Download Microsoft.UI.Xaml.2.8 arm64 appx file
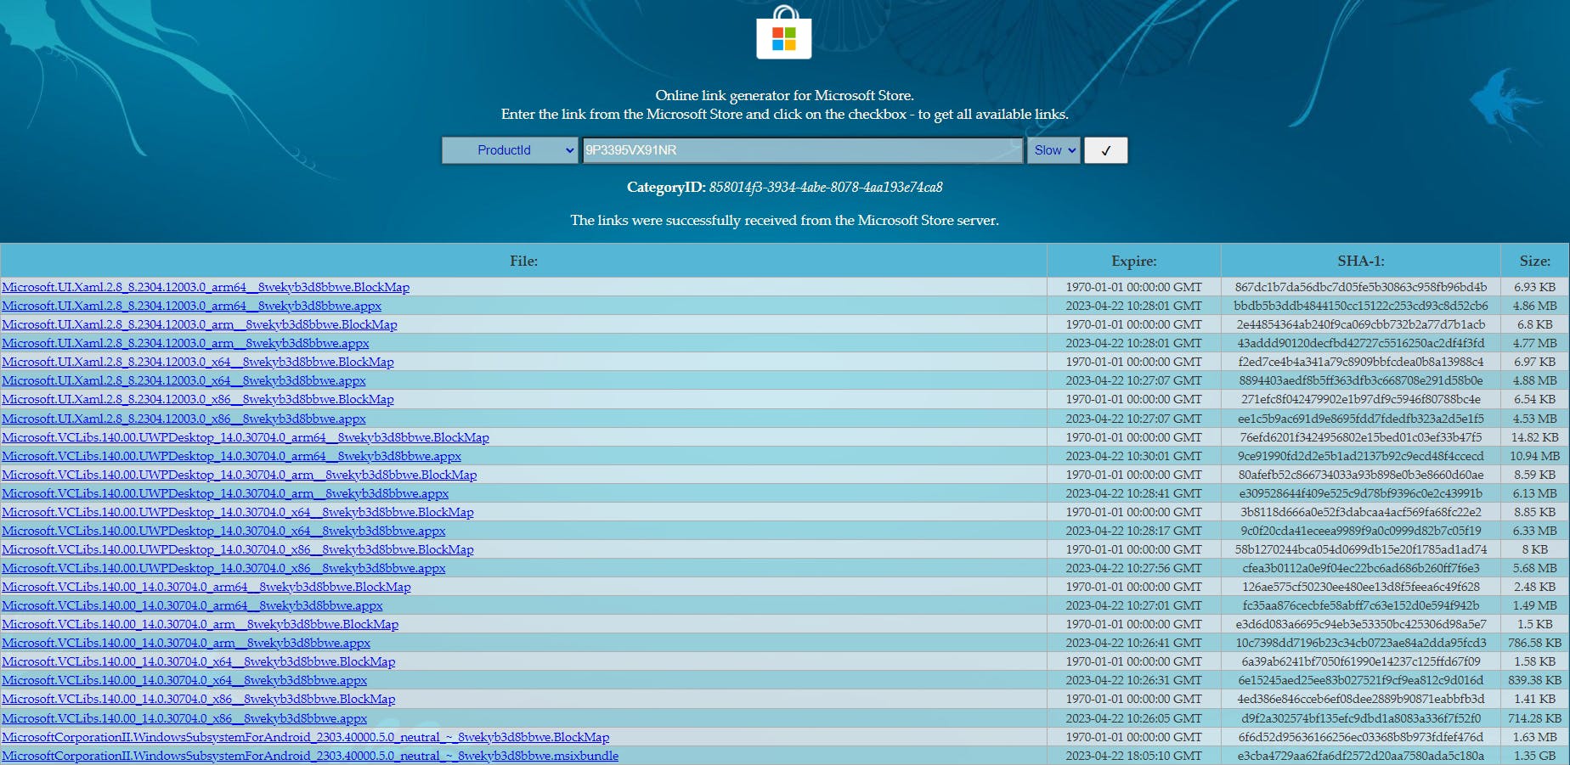Viewport: 1570px width, 765px height. coord(192,306)
